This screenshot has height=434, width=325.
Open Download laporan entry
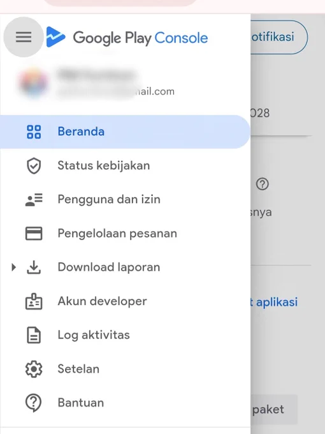125,267
